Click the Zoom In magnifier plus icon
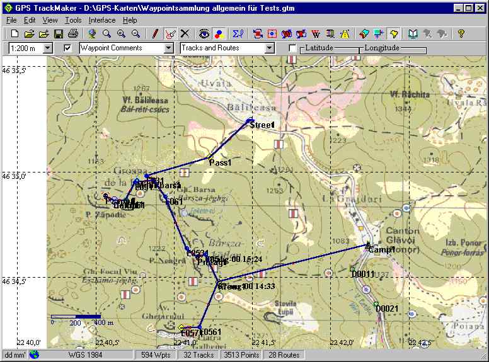This screenshot has height=362, width=489. [121, 33]
